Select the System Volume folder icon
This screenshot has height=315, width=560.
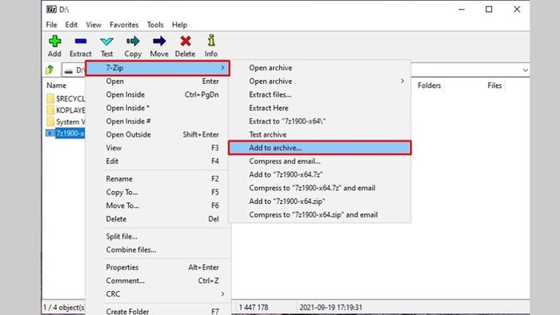pyautogui.click(x=50, y=122)
